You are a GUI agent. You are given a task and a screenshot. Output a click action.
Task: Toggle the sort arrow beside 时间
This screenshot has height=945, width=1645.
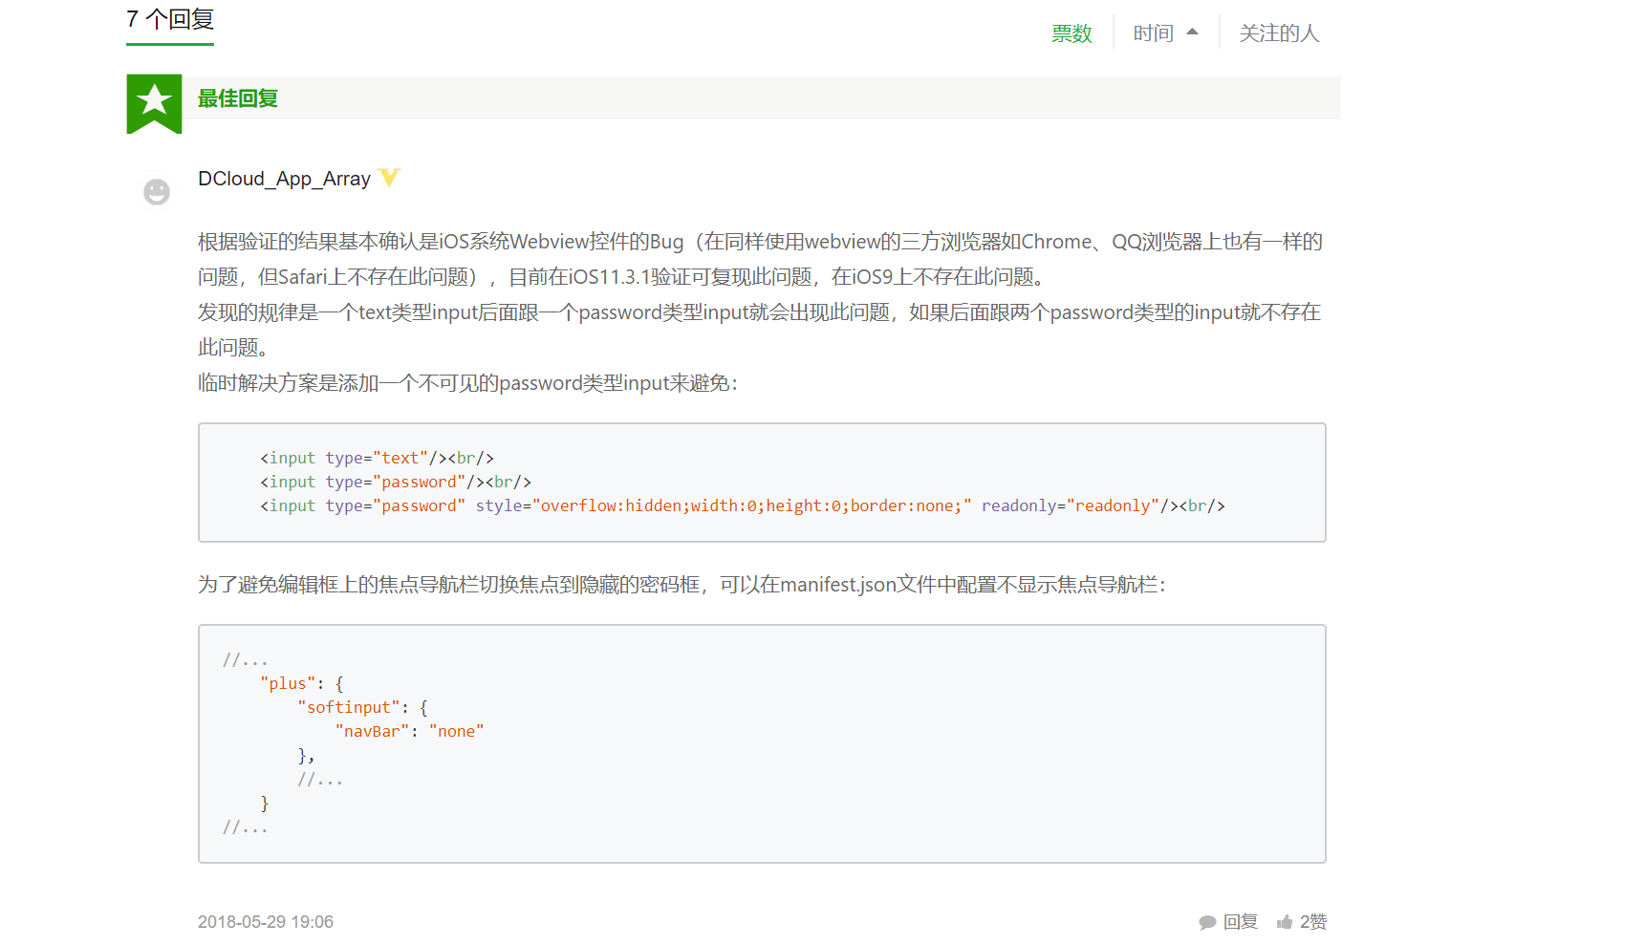tap(1192, 32)
